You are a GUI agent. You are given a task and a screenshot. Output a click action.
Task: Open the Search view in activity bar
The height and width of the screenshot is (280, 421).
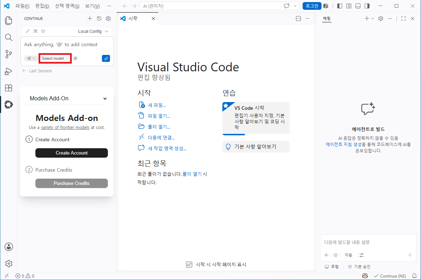tap(9, 37)
